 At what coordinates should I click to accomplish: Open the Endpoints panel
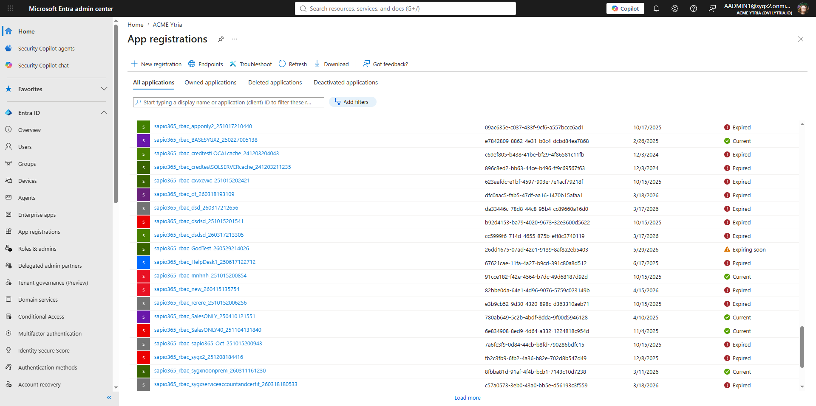[x=206, y=64]
